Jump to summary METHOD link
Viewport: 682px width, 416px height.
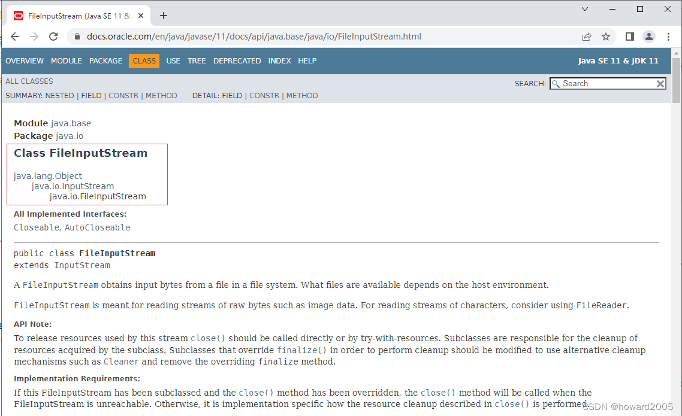tap(161, 96)
